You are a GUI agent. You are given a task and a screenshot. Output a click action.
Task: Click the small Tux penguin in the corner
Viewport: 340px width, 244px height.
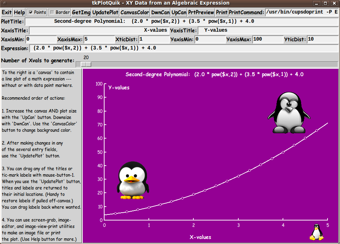(316, 232)
